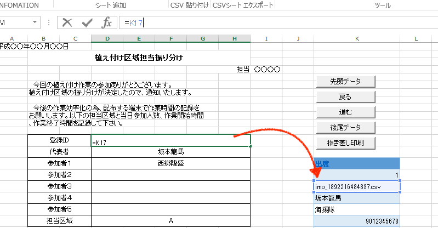Open the CSV貼り付け ribbon group
This screenshot has height=228, width=438.
[x=190, y=5]
